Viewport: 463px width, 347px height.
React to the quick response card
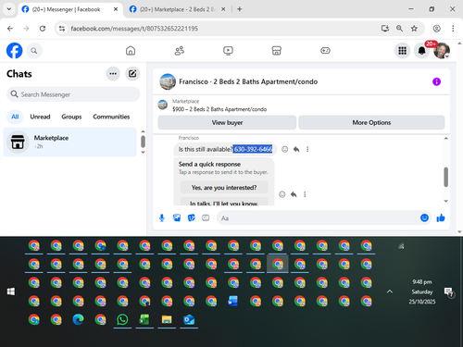282,194
